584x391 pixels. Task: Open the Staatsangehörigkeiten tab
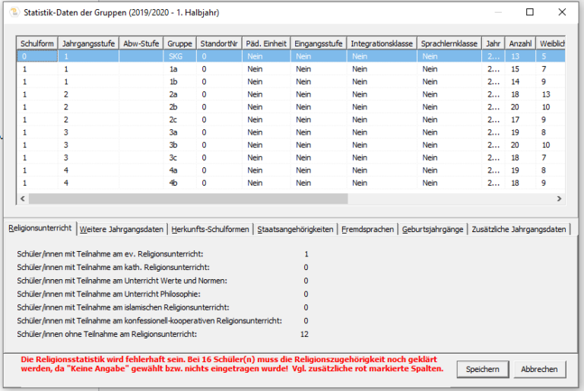(x=296, y=229)
